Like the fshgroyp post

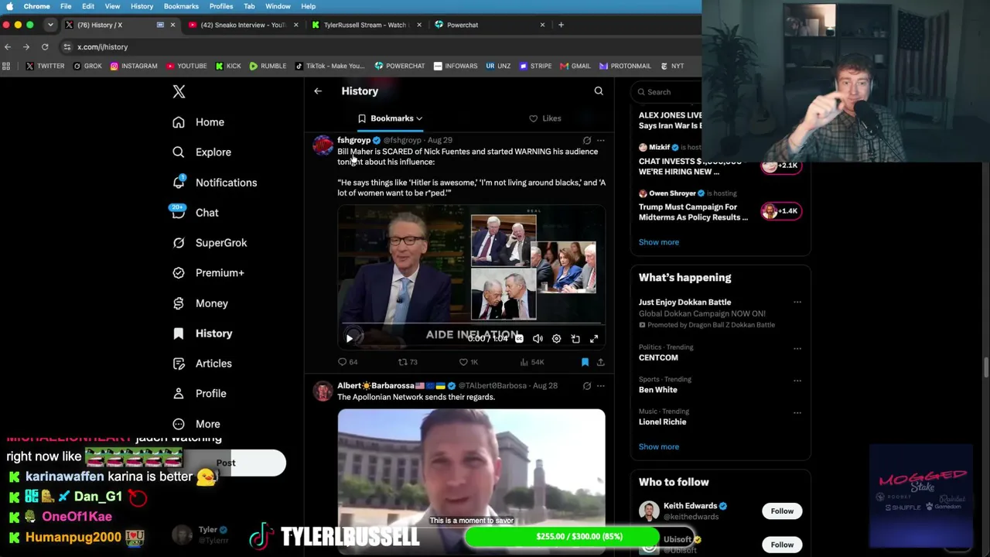point(469,362)
